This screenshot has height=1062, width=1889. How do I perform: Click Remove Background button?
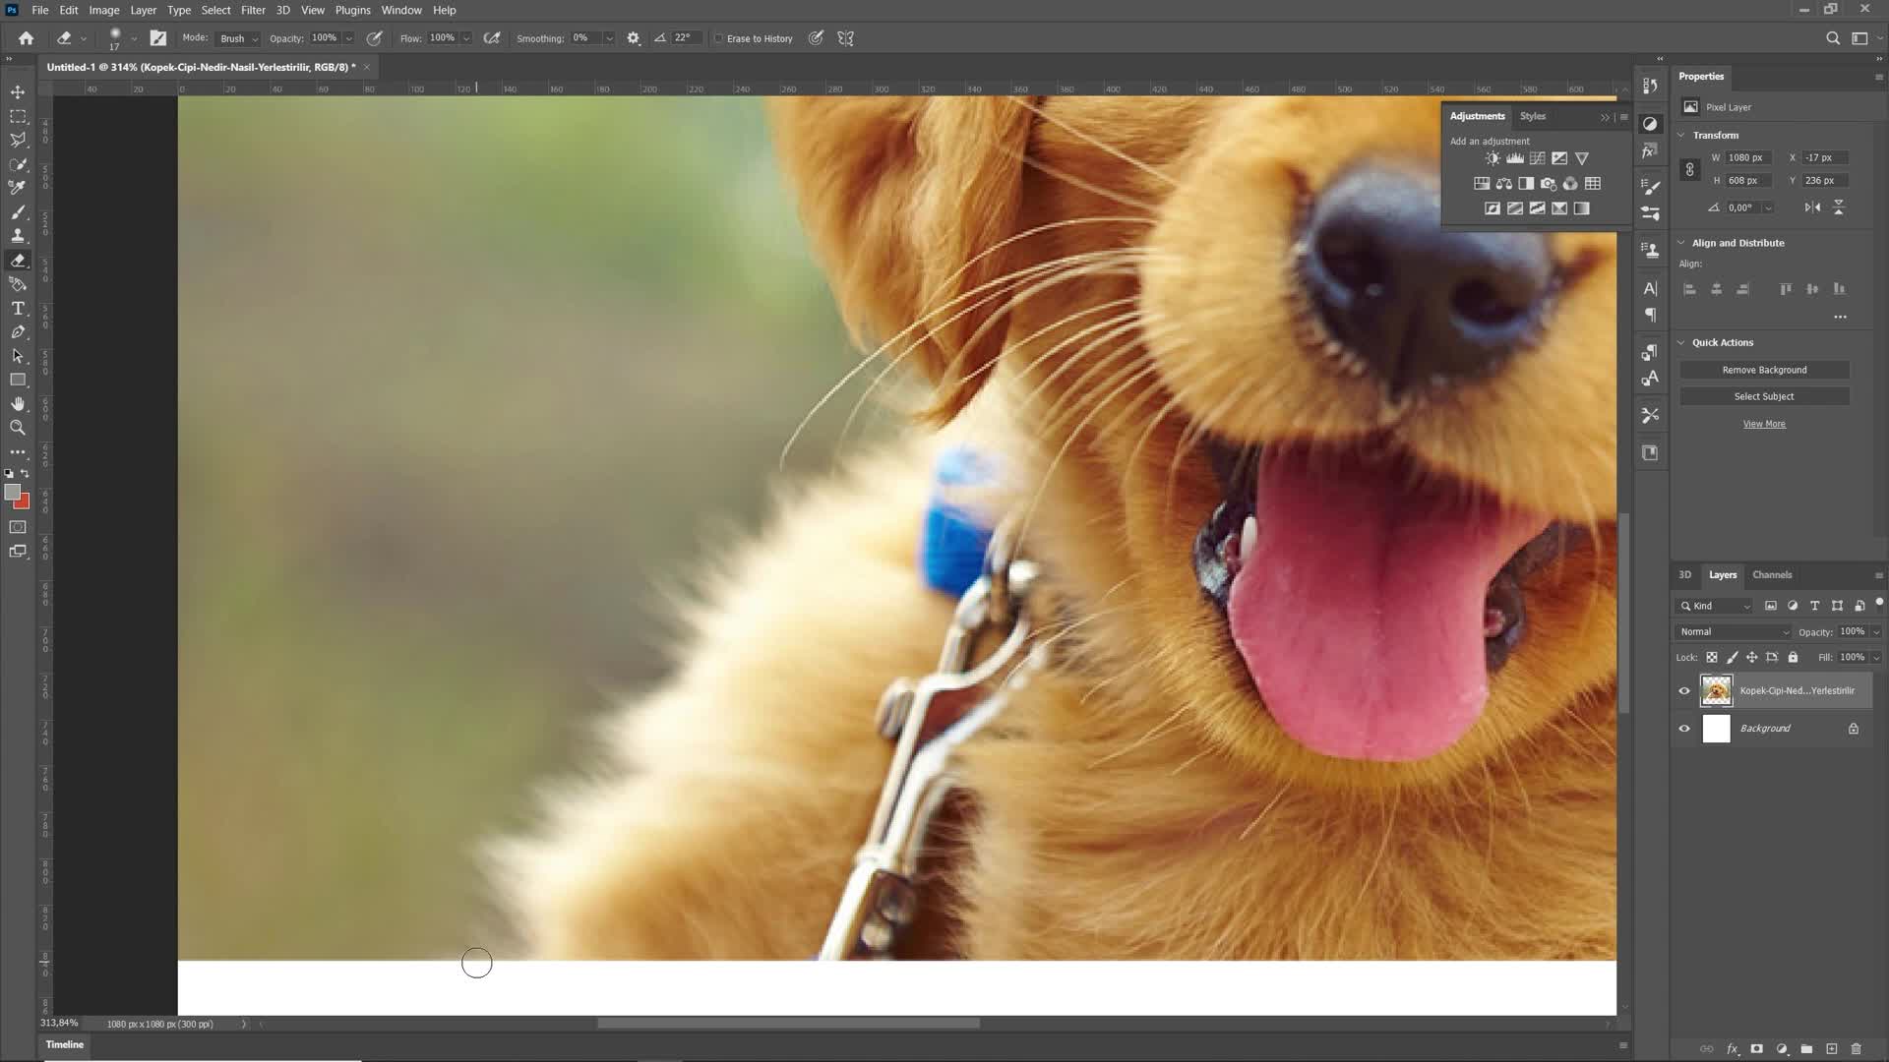click(1764, 370)
